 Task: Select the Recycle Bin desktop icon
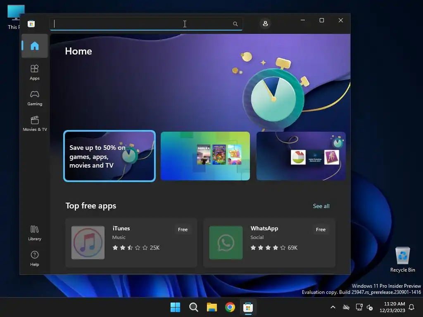tap(402, 260)
